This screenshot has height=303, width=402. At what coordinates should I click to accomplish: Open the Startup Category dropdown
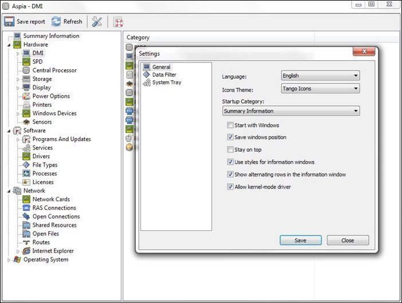[291, 111]
